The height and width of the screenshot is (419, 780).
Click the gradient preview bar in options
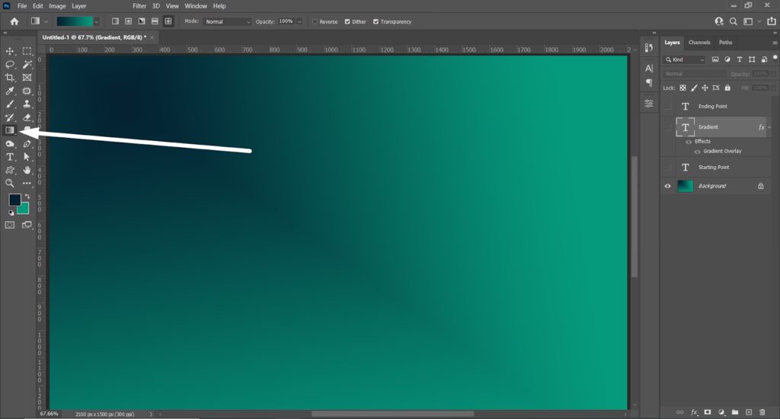click(x=75, y=21)
